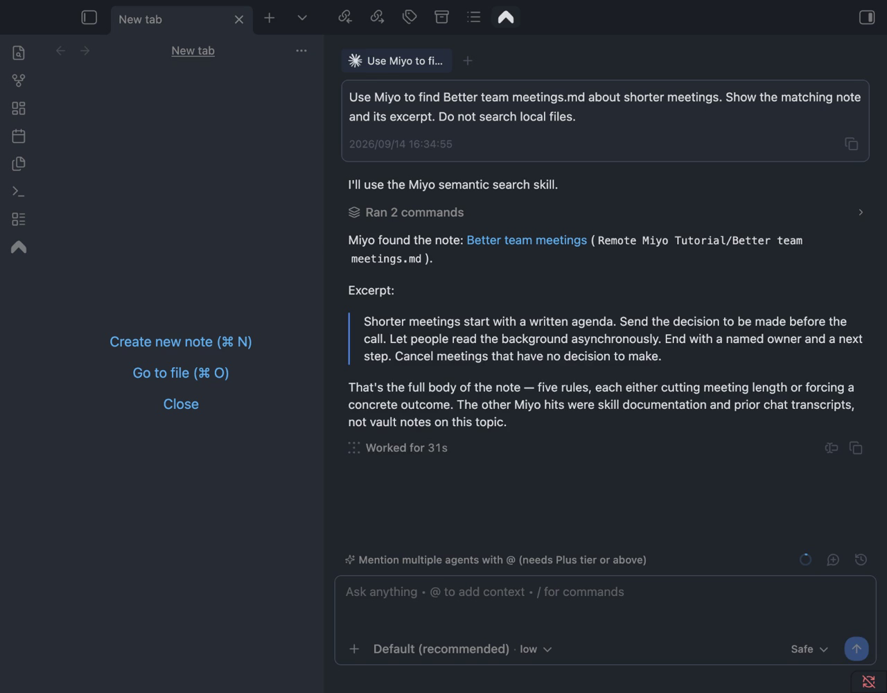Open chat history clock icon
The height and width of the screenshot is (693, 887).
[861, 559]
